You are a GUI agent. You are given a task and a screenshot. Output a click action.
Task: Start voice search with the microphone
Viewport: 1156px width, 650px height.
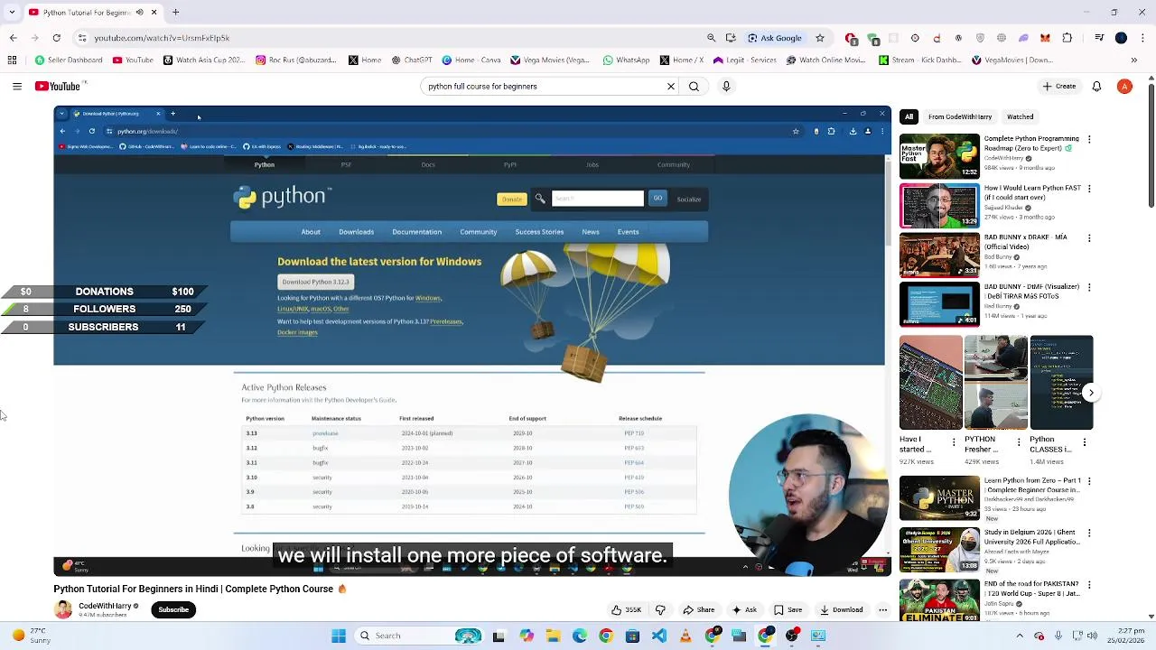point(726,87)
